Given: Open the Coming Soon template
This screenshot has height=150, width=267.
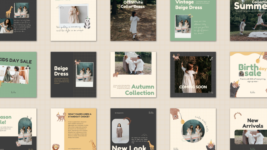Looking at the screenshot, I should (x=193, y=75).
